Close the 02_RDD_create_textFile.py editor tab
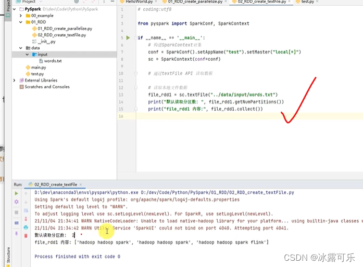This screenshot has height=267, width=363. (x=289, y=2)
